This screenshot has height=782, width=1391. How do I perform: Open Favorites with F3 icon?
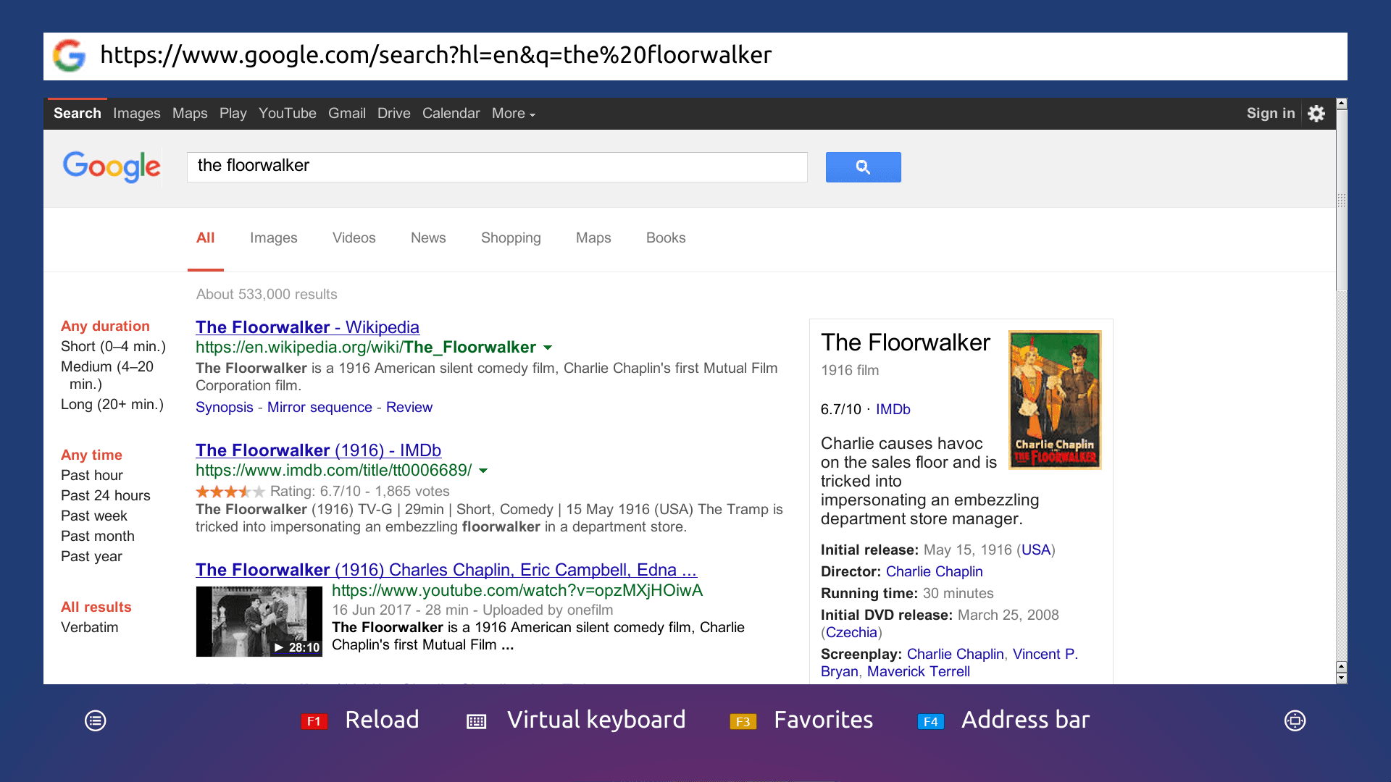743,721
